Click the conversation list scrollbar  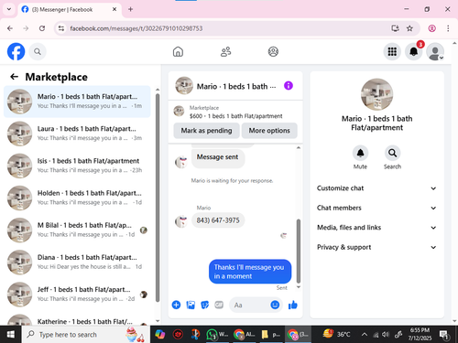tap(158, 198)
